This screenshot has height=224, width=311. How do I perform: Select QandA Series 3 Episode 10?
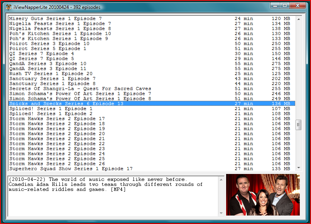pos(152,64)
